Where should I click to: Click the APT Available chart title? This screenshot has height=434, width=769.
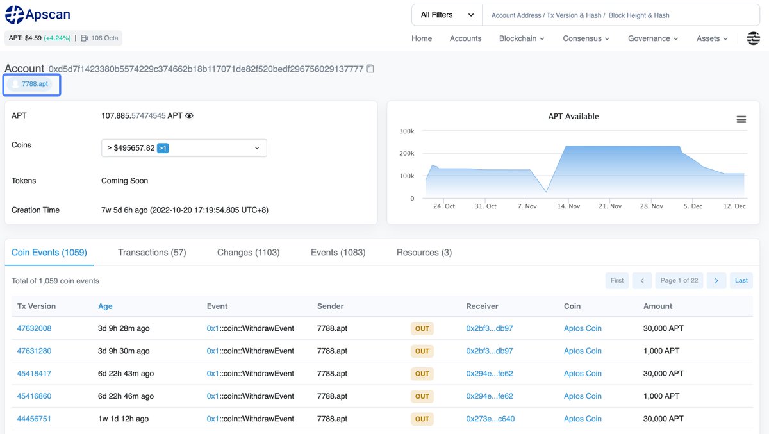(574, 117)
